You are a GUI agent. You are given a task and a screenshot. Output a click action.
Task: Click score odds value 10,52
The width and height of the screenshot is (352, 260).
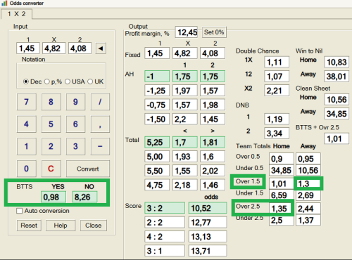[208, 208]
